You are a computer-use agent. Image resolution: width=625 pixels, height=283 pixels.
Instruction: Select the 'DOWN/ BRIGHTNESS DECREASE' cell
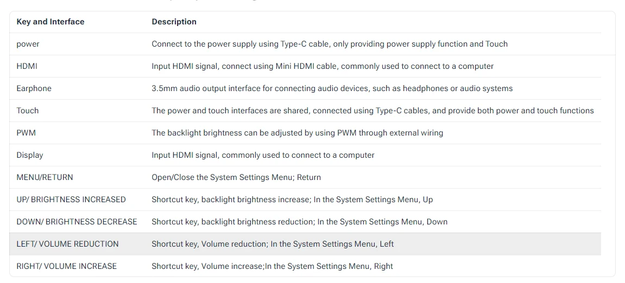click(x=77, y=222)
